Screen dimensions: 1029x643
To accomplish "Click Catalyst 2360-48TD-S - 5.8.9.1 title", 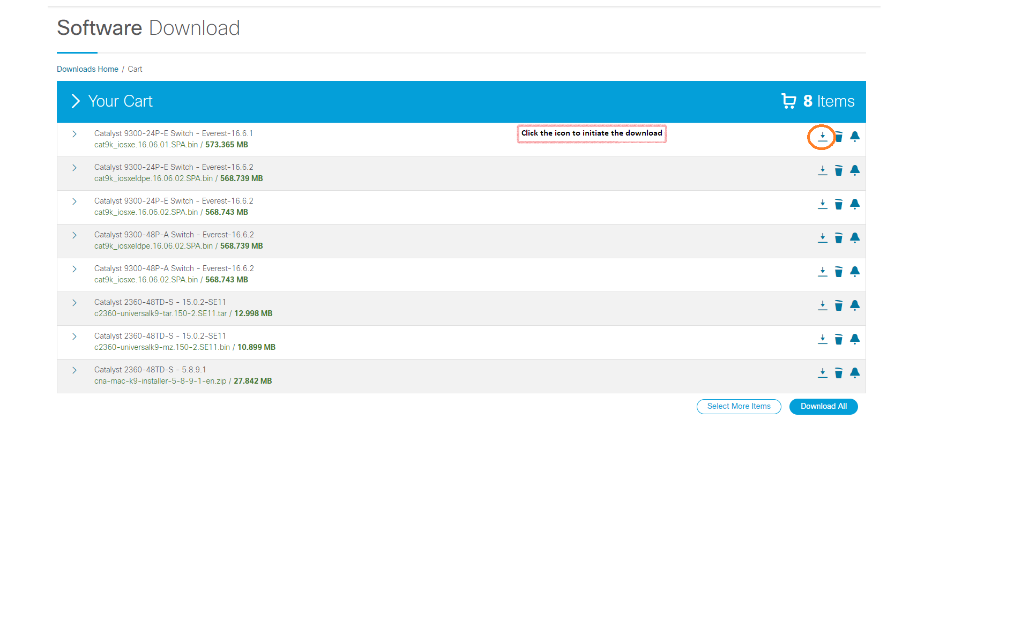I will tap(150, 370).
